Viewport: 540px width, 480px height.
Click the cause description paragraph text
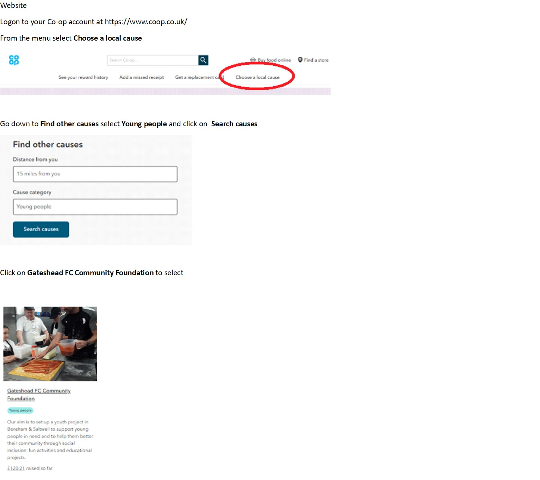click(x=50, y=440)
